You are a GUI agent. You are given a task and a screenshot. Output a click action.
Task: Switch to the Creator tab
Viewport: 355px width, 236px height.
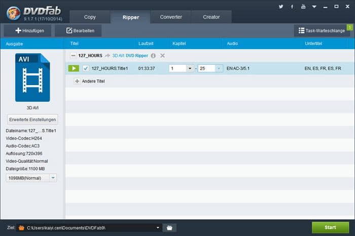coord(211,17)
